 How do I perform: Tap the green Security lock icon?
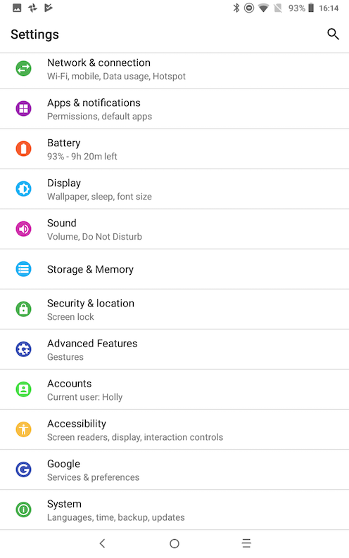[23, 309]
